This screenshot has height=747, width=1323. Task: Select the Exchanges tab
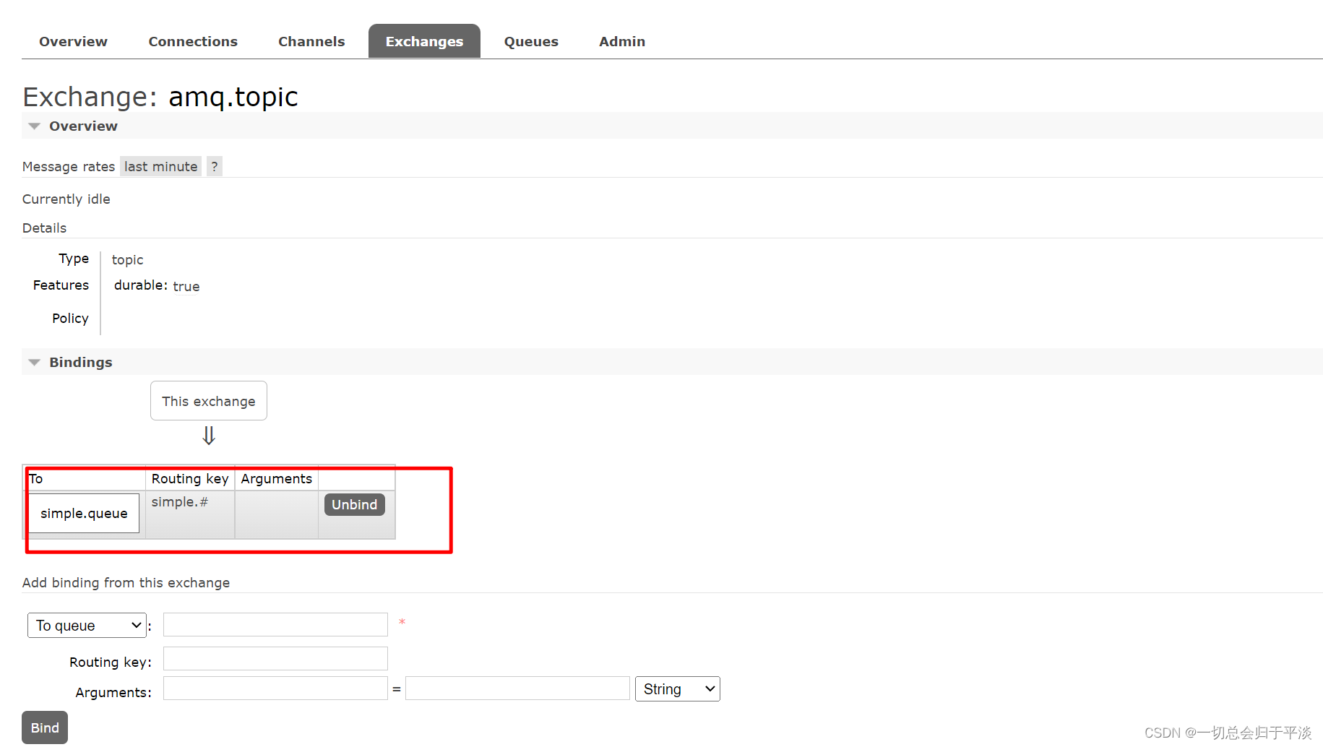click(x=424, y=41)
